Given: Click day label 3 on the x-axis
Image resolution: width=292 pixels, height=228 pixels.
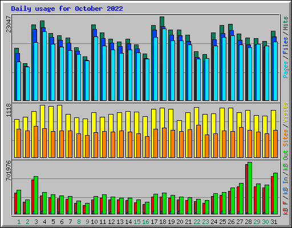Looking at the screenshot, I should coord(36,222).
